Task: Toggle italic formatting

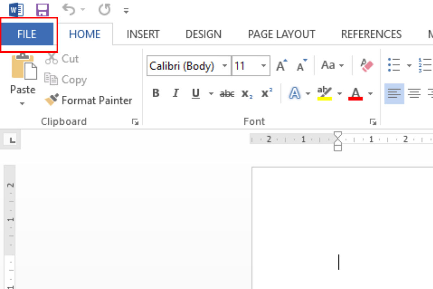Action: point(175,93)
